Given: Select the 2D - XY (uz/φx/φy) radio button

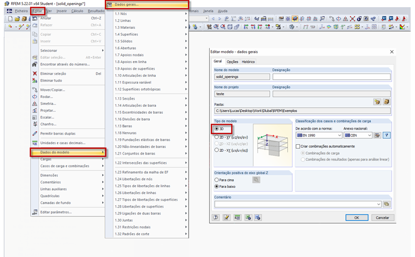Looking at the screenshot, I should click(216, 137).
